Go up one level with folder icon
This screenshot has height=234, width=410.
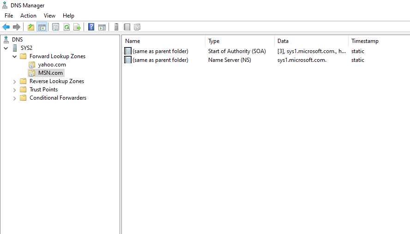click(31, 27)
